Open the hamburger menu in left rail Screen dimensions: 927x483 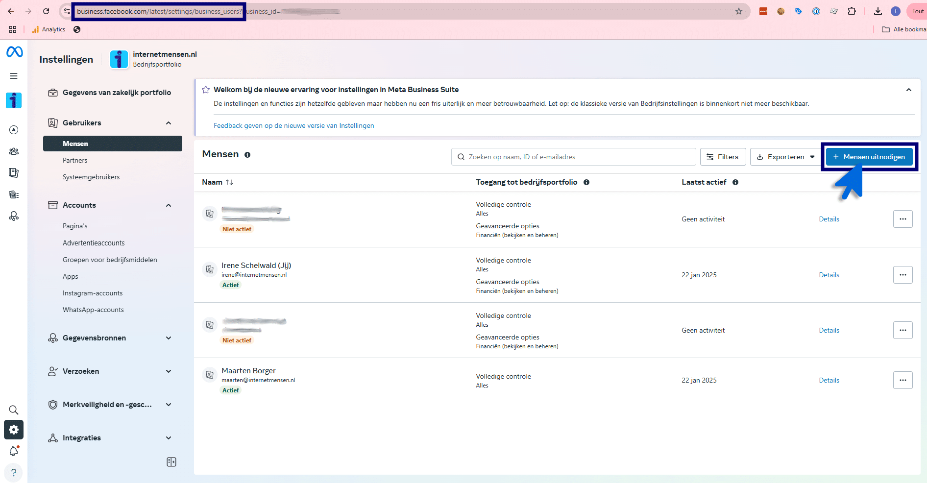pyautogui.click(x=14, y=76)
